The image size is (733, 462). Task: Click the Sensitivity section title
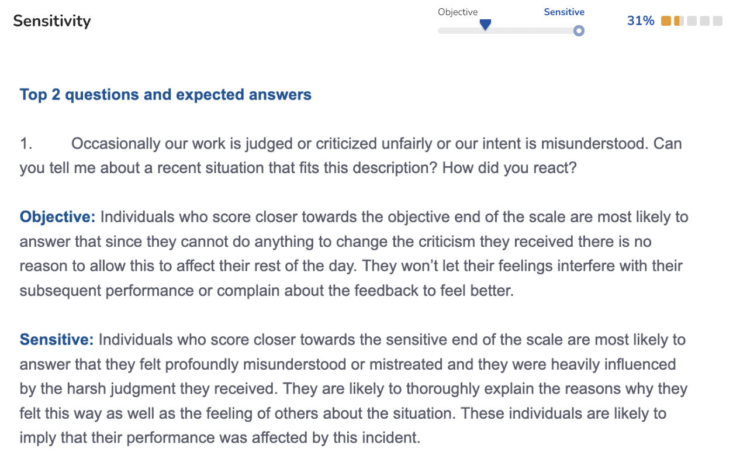point(52,21)
